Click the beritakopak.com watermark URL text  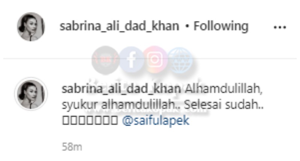(x=145, y=110)
